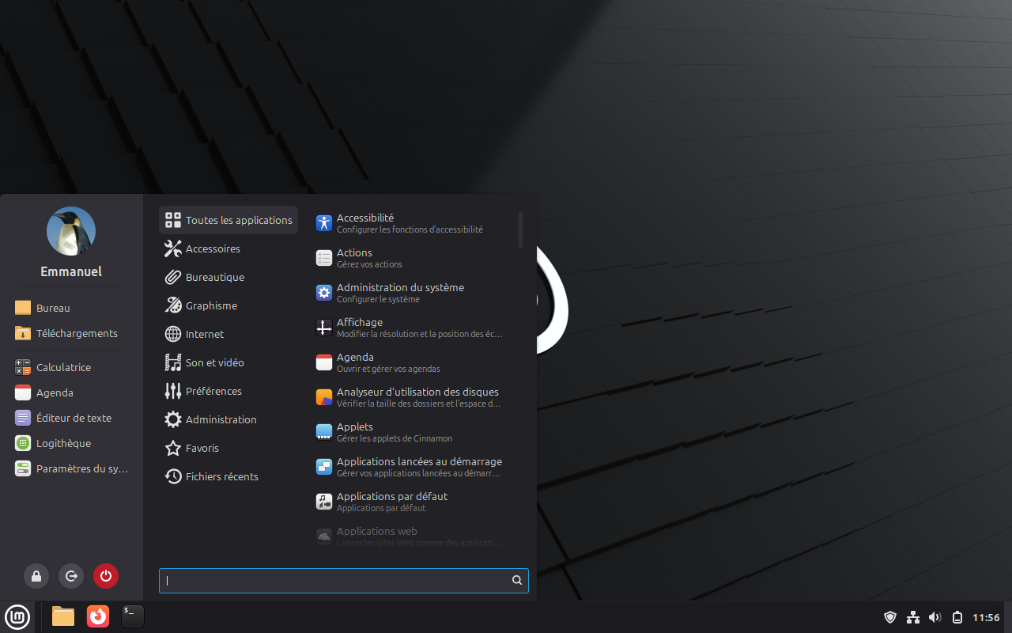
Task: Open Administration du système gear icon
Action: pyautogui.click(x=324, y=293)
